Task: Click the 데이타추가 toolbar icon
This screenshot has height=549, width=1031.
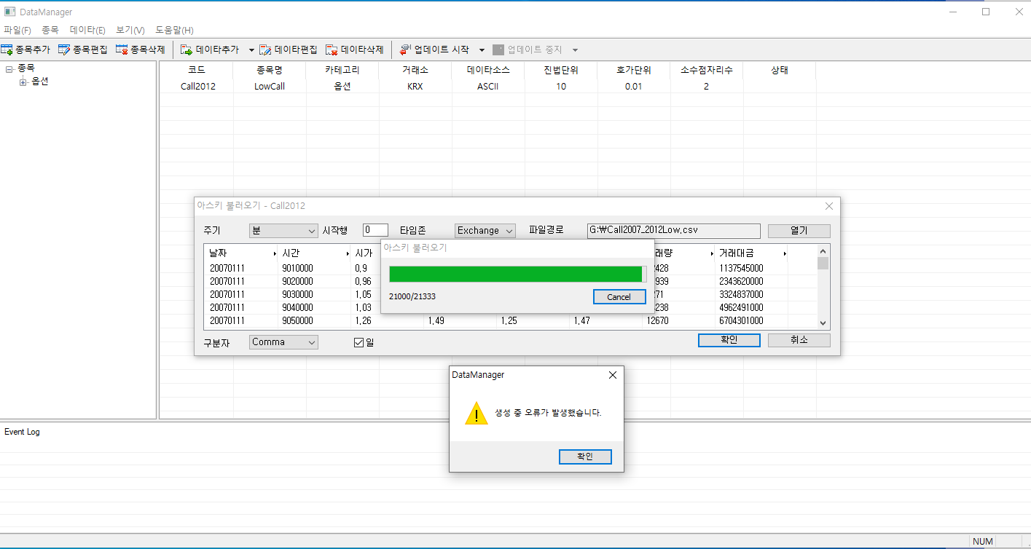Action: click(187, 50)
